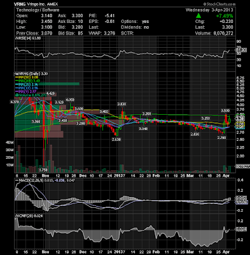Screen dimensions: 250x255
Task: Click the 3.350 price annotation near late January
Action: pos(146,114)
